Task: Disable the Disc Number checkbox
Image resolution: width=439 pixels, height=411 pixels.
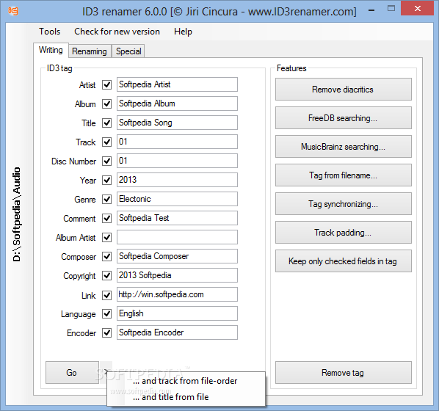Action: [x=106, y=161]
